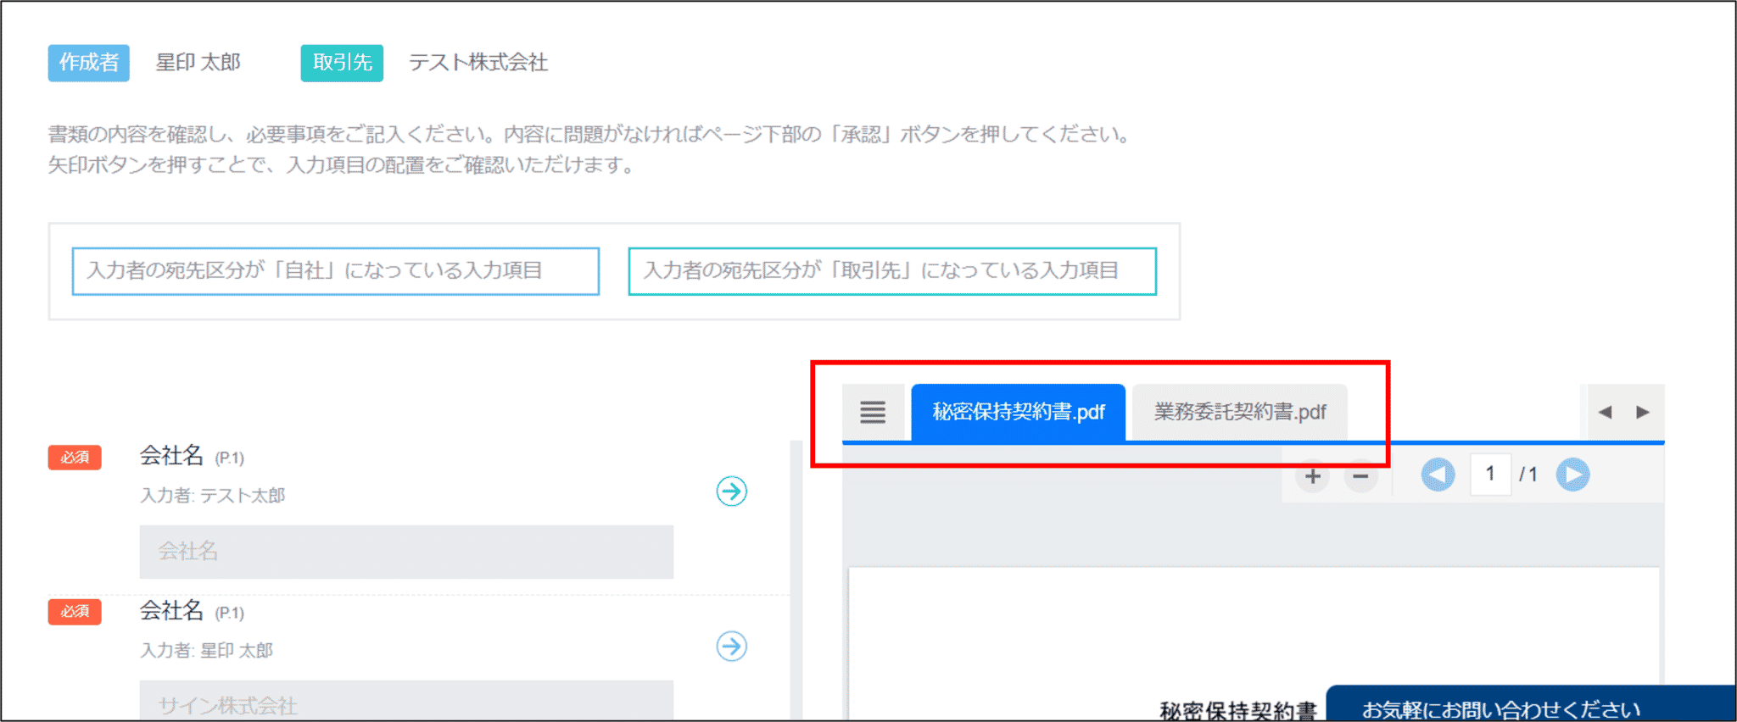This screenshot has height=722, width=1737.
Task: Open the hamburger menu in the document viewer
Action: pos(872,413)
